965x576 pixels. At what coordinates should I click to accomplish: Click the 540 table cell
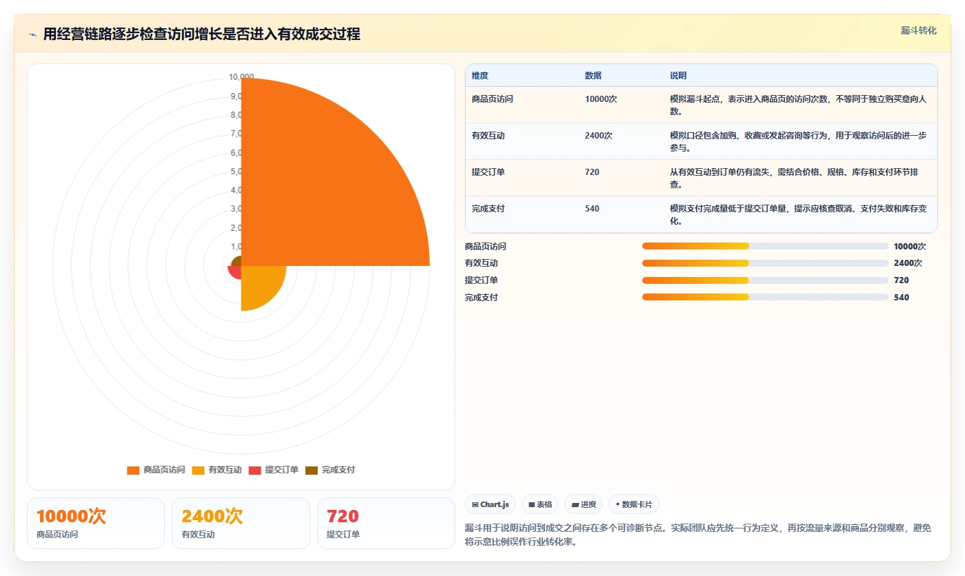click(x=592, y=209)
